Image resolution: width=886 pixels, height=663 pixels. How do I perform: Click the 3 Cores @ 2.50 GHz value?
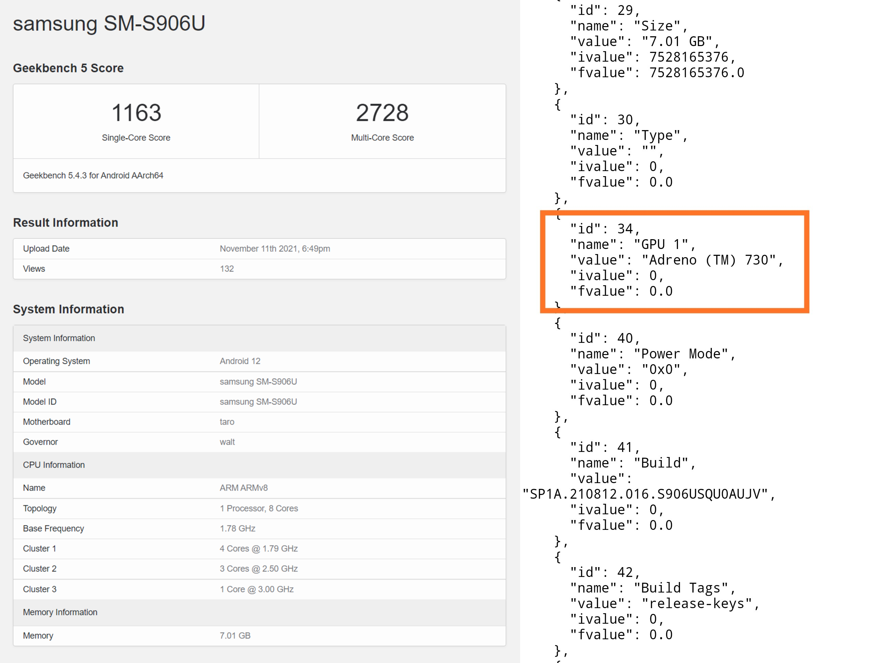[x=259, y=569]
